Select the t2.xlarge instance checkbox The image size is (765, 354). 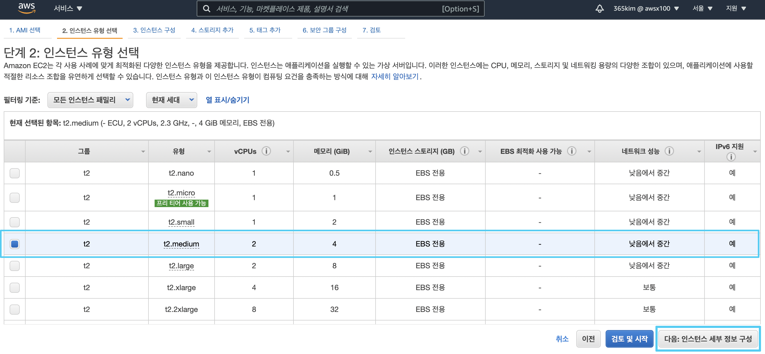[x=15, y=287]
